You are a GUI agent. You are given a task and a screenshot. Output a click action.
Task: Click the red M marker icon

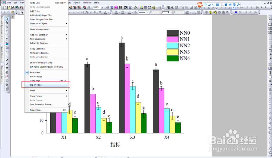pos(236,12)
